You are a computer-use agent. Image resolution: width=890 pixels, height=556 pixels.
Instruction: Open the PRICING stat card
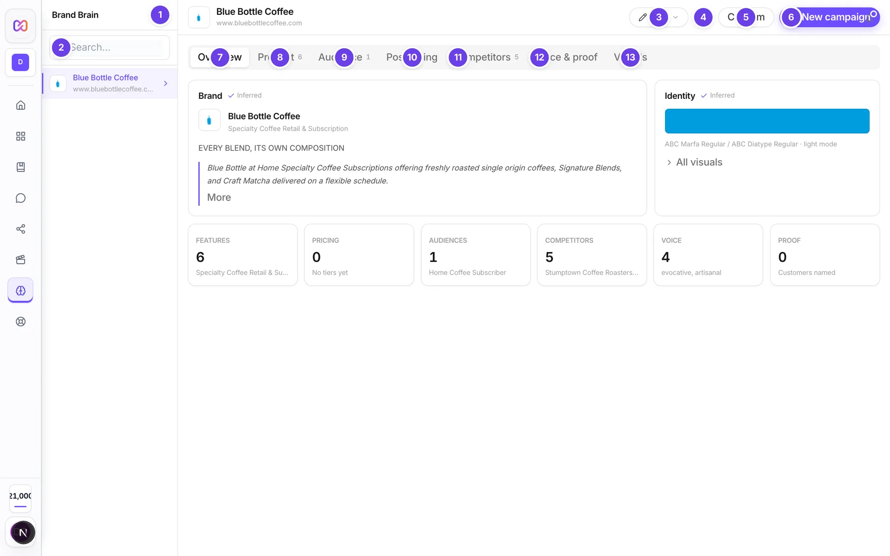coord(359,255)
